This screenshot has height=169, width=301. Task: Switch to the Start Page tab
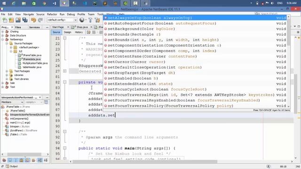[x=58, y=27]
